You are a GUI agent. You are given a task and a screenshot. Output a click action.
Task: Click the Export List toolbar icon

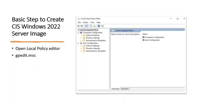click(94, 26)
